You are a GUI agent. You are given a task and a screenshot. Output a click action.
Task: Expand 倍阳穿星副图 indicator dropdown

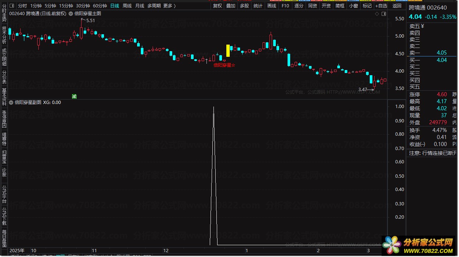(11, 102)
